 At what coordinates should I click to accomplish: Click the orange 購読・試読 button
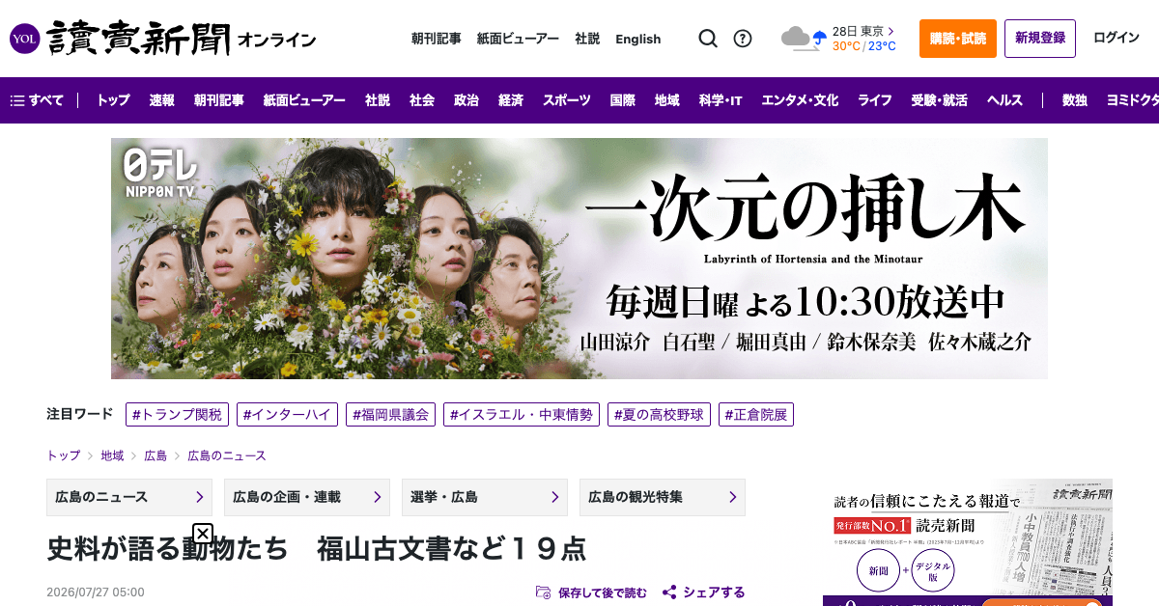[958, 39]
